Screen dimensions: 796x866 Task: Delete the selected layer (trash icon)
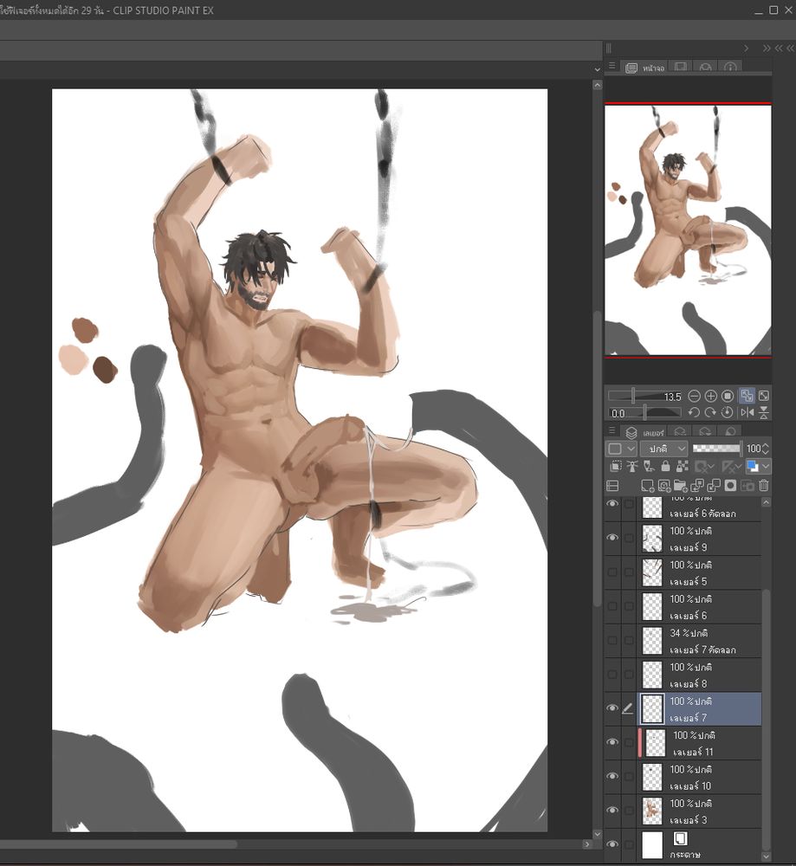[x=764, y=486]
